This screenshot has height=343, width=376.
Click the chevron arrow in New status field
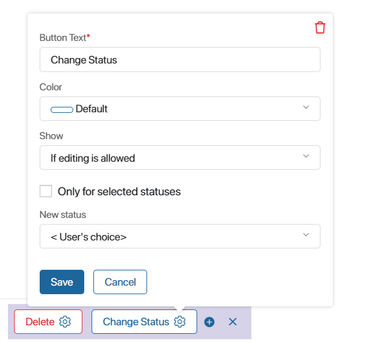[306, 234]
